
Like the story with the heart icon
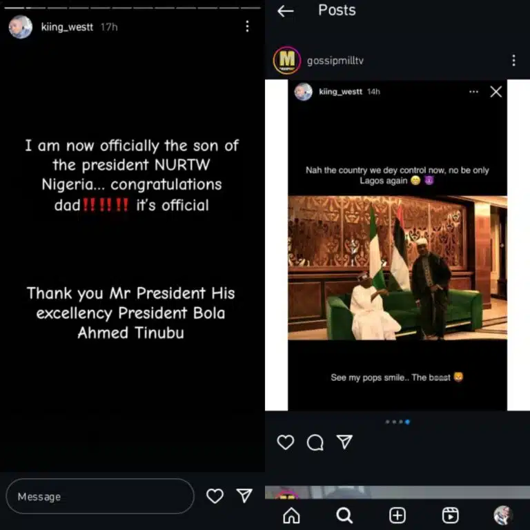215,495
